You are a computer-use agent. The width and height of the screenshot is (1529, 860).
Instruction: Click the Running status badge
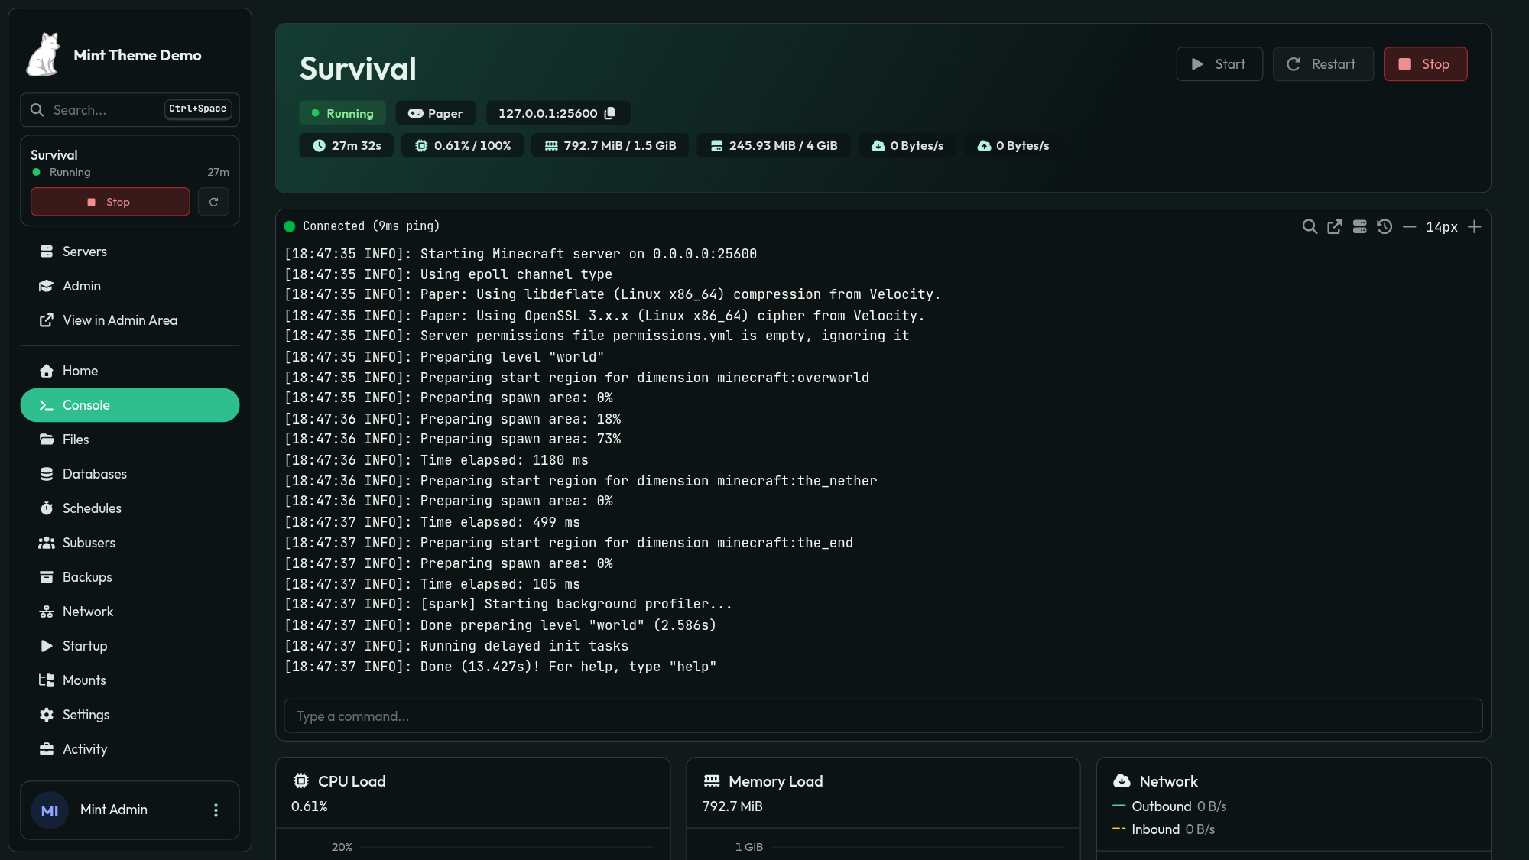pos(342,113)
